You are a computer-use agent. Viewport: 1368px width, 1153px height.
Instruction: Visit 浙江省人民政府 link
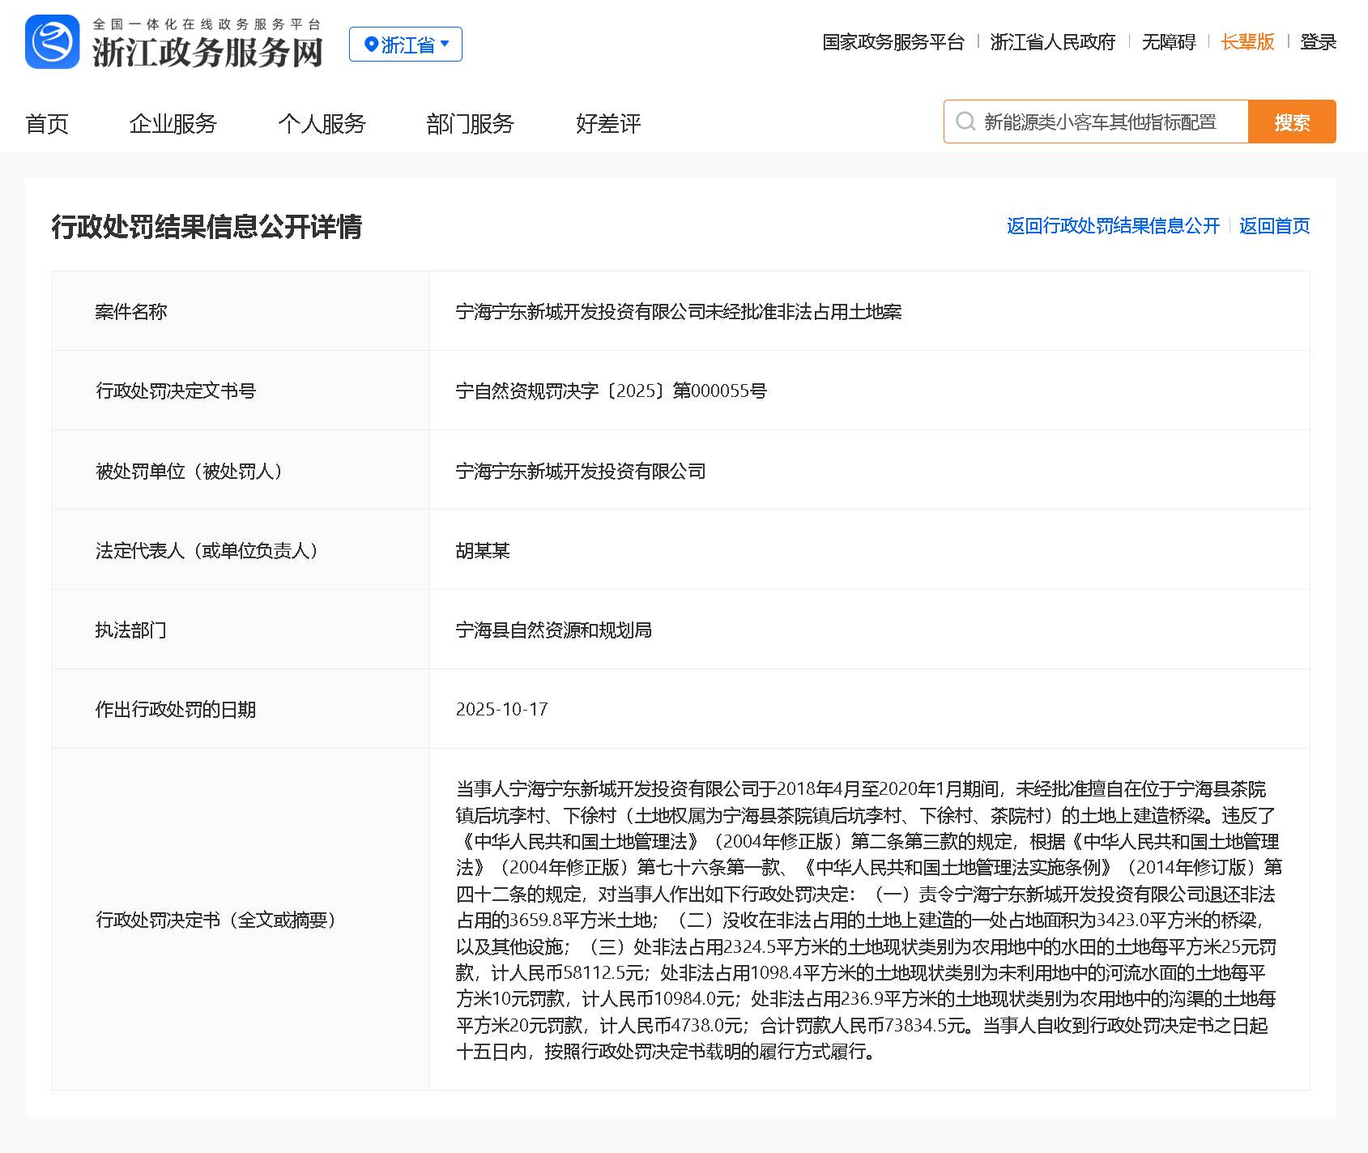1052,42
